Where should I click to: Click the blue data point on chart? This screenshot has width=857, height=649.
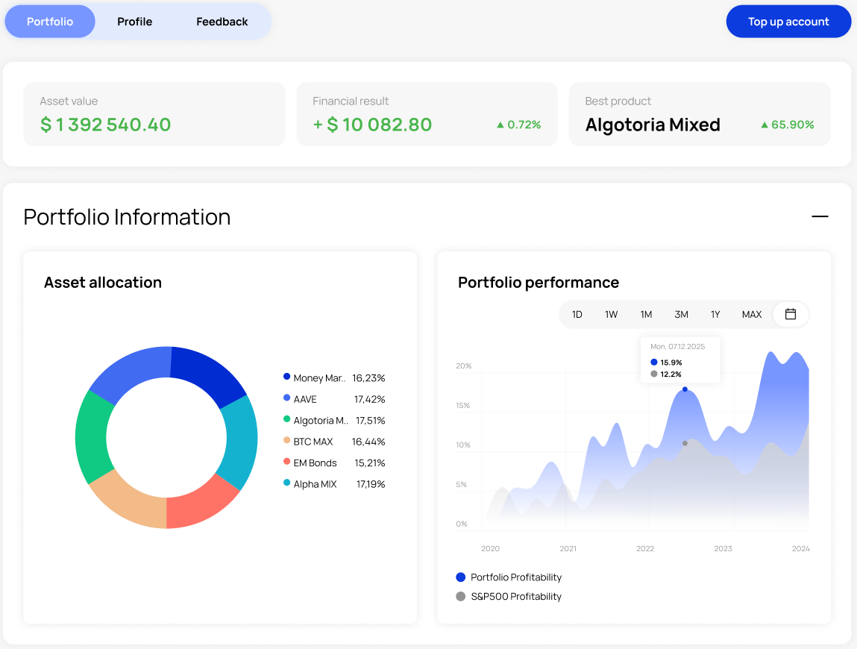point(685,389)
